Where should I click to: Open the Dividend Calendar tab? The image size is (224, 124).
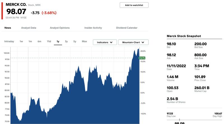point(127,28)
